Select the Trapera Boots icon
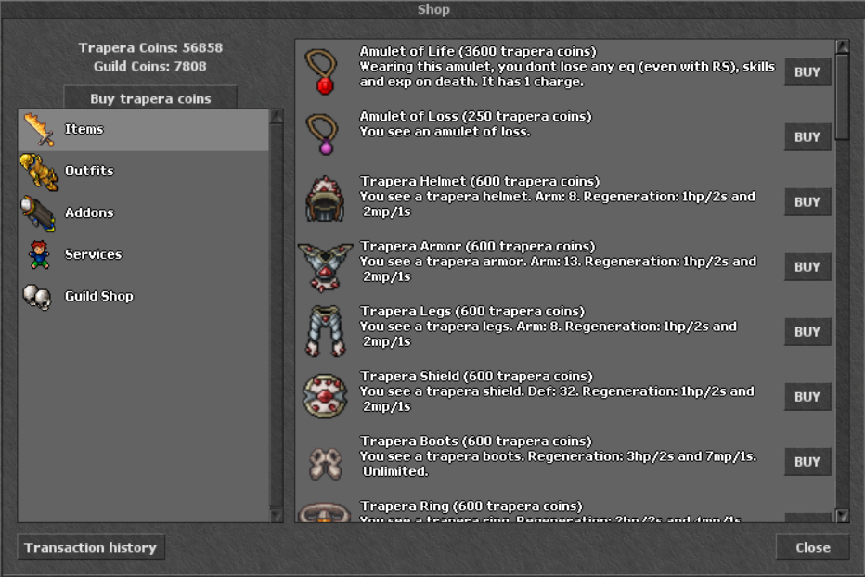 [325, 463]
